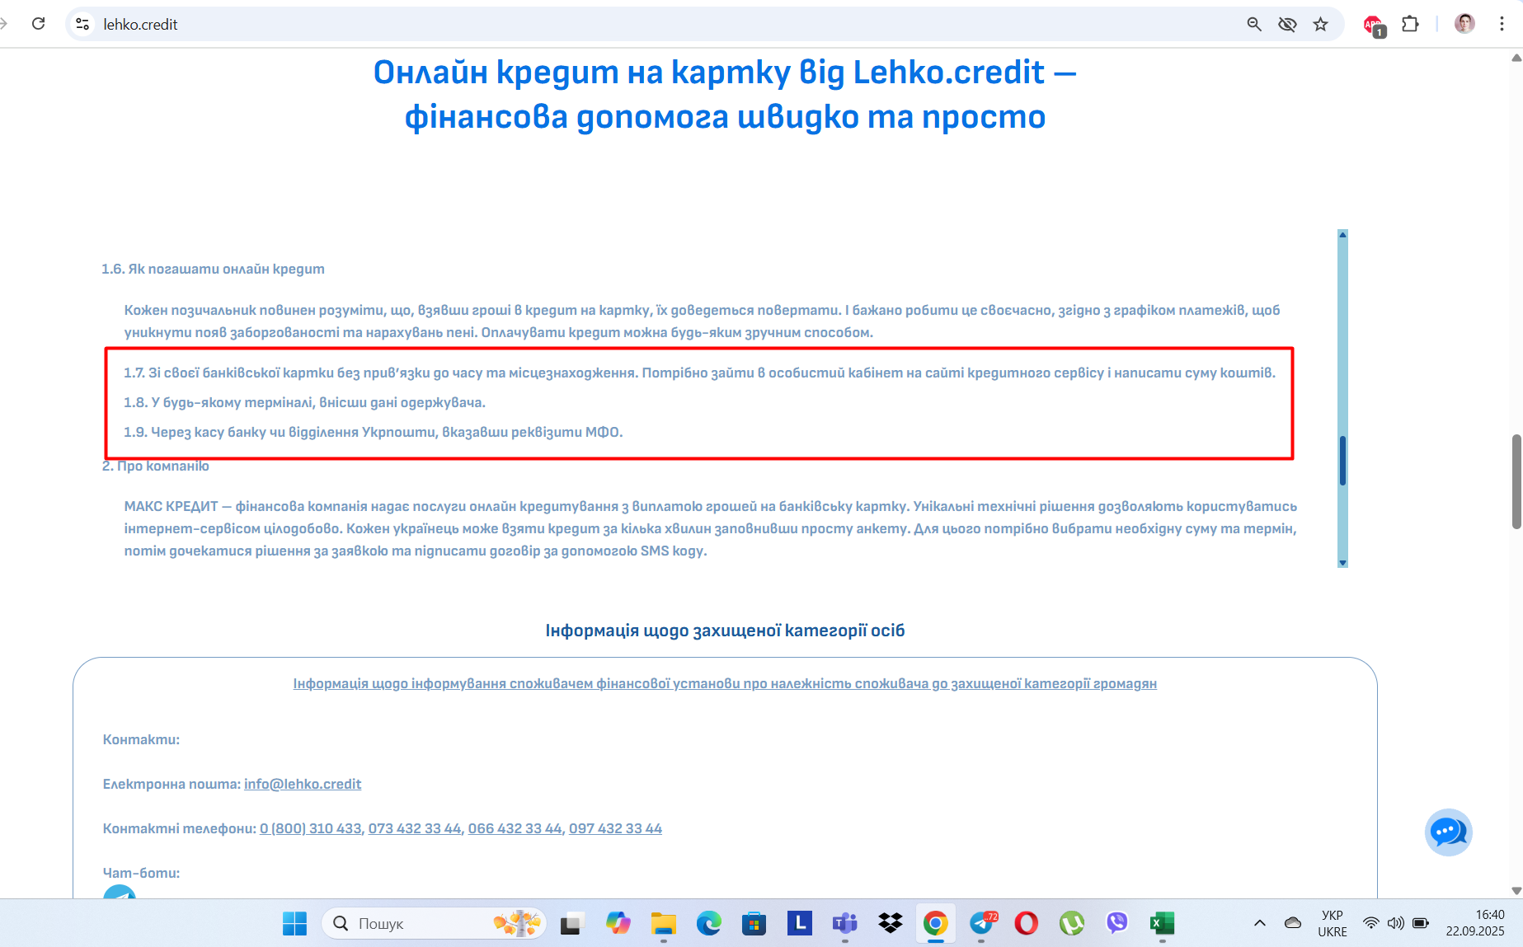Click the 'Чат-боти:' label
Viewport: 1523px width, 947px height.
click(141, 873)
